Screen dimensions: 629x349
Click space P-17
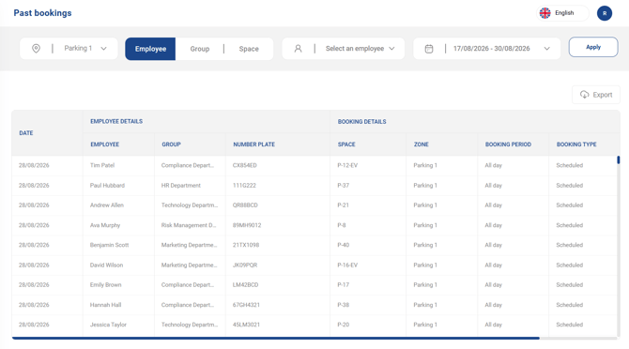click(x=344, y=285)
